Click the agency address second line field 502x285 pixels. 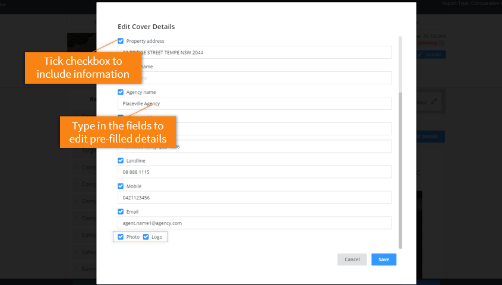tap(254, 146)
